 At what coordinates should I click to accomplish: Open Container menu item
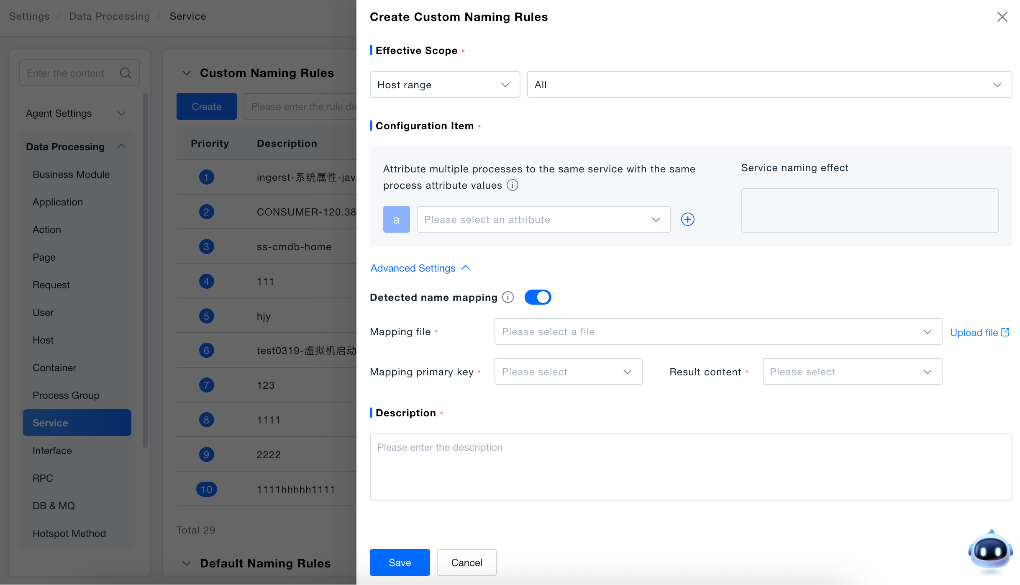pyautogui.click(x=77, y=368)
